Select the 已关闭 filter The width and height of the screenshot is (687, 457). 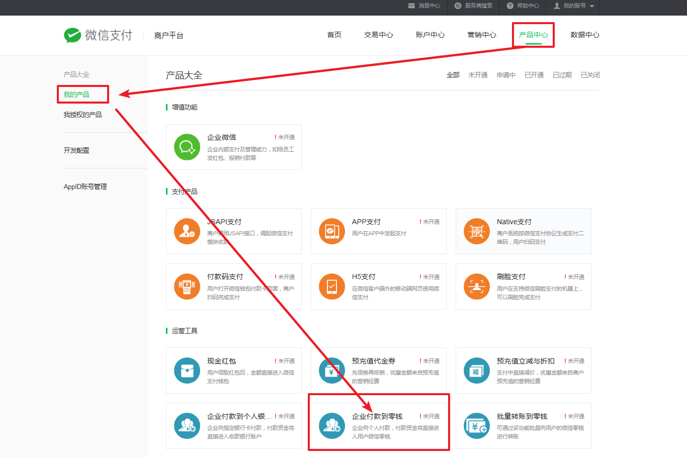click(x=590, y=75)
